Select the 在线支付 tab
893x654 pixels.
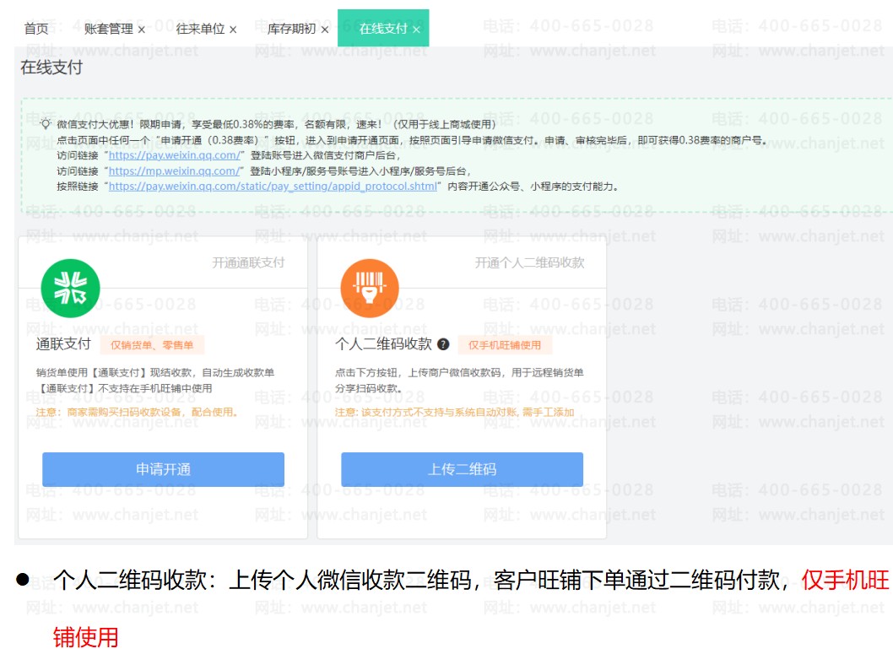tap(382, 29)
